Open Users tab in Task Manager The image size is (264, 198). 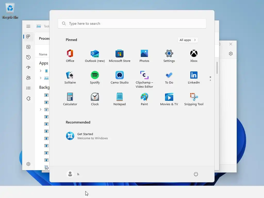[x=28, y=78]
